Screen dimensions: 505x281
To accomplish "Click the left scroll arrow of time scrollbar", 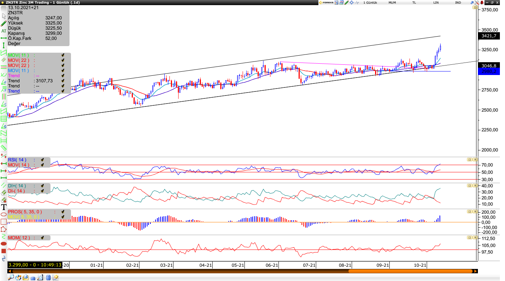I will click(x=10, y=271).
